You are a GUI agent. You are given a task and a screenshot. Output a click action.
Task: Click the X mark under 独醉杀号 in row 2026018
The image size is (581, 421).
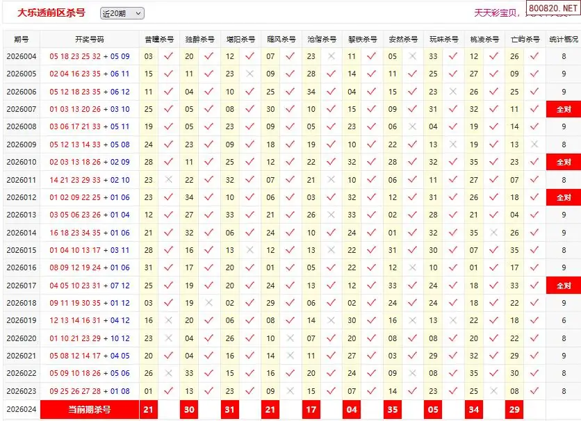[x=209, y=303]
